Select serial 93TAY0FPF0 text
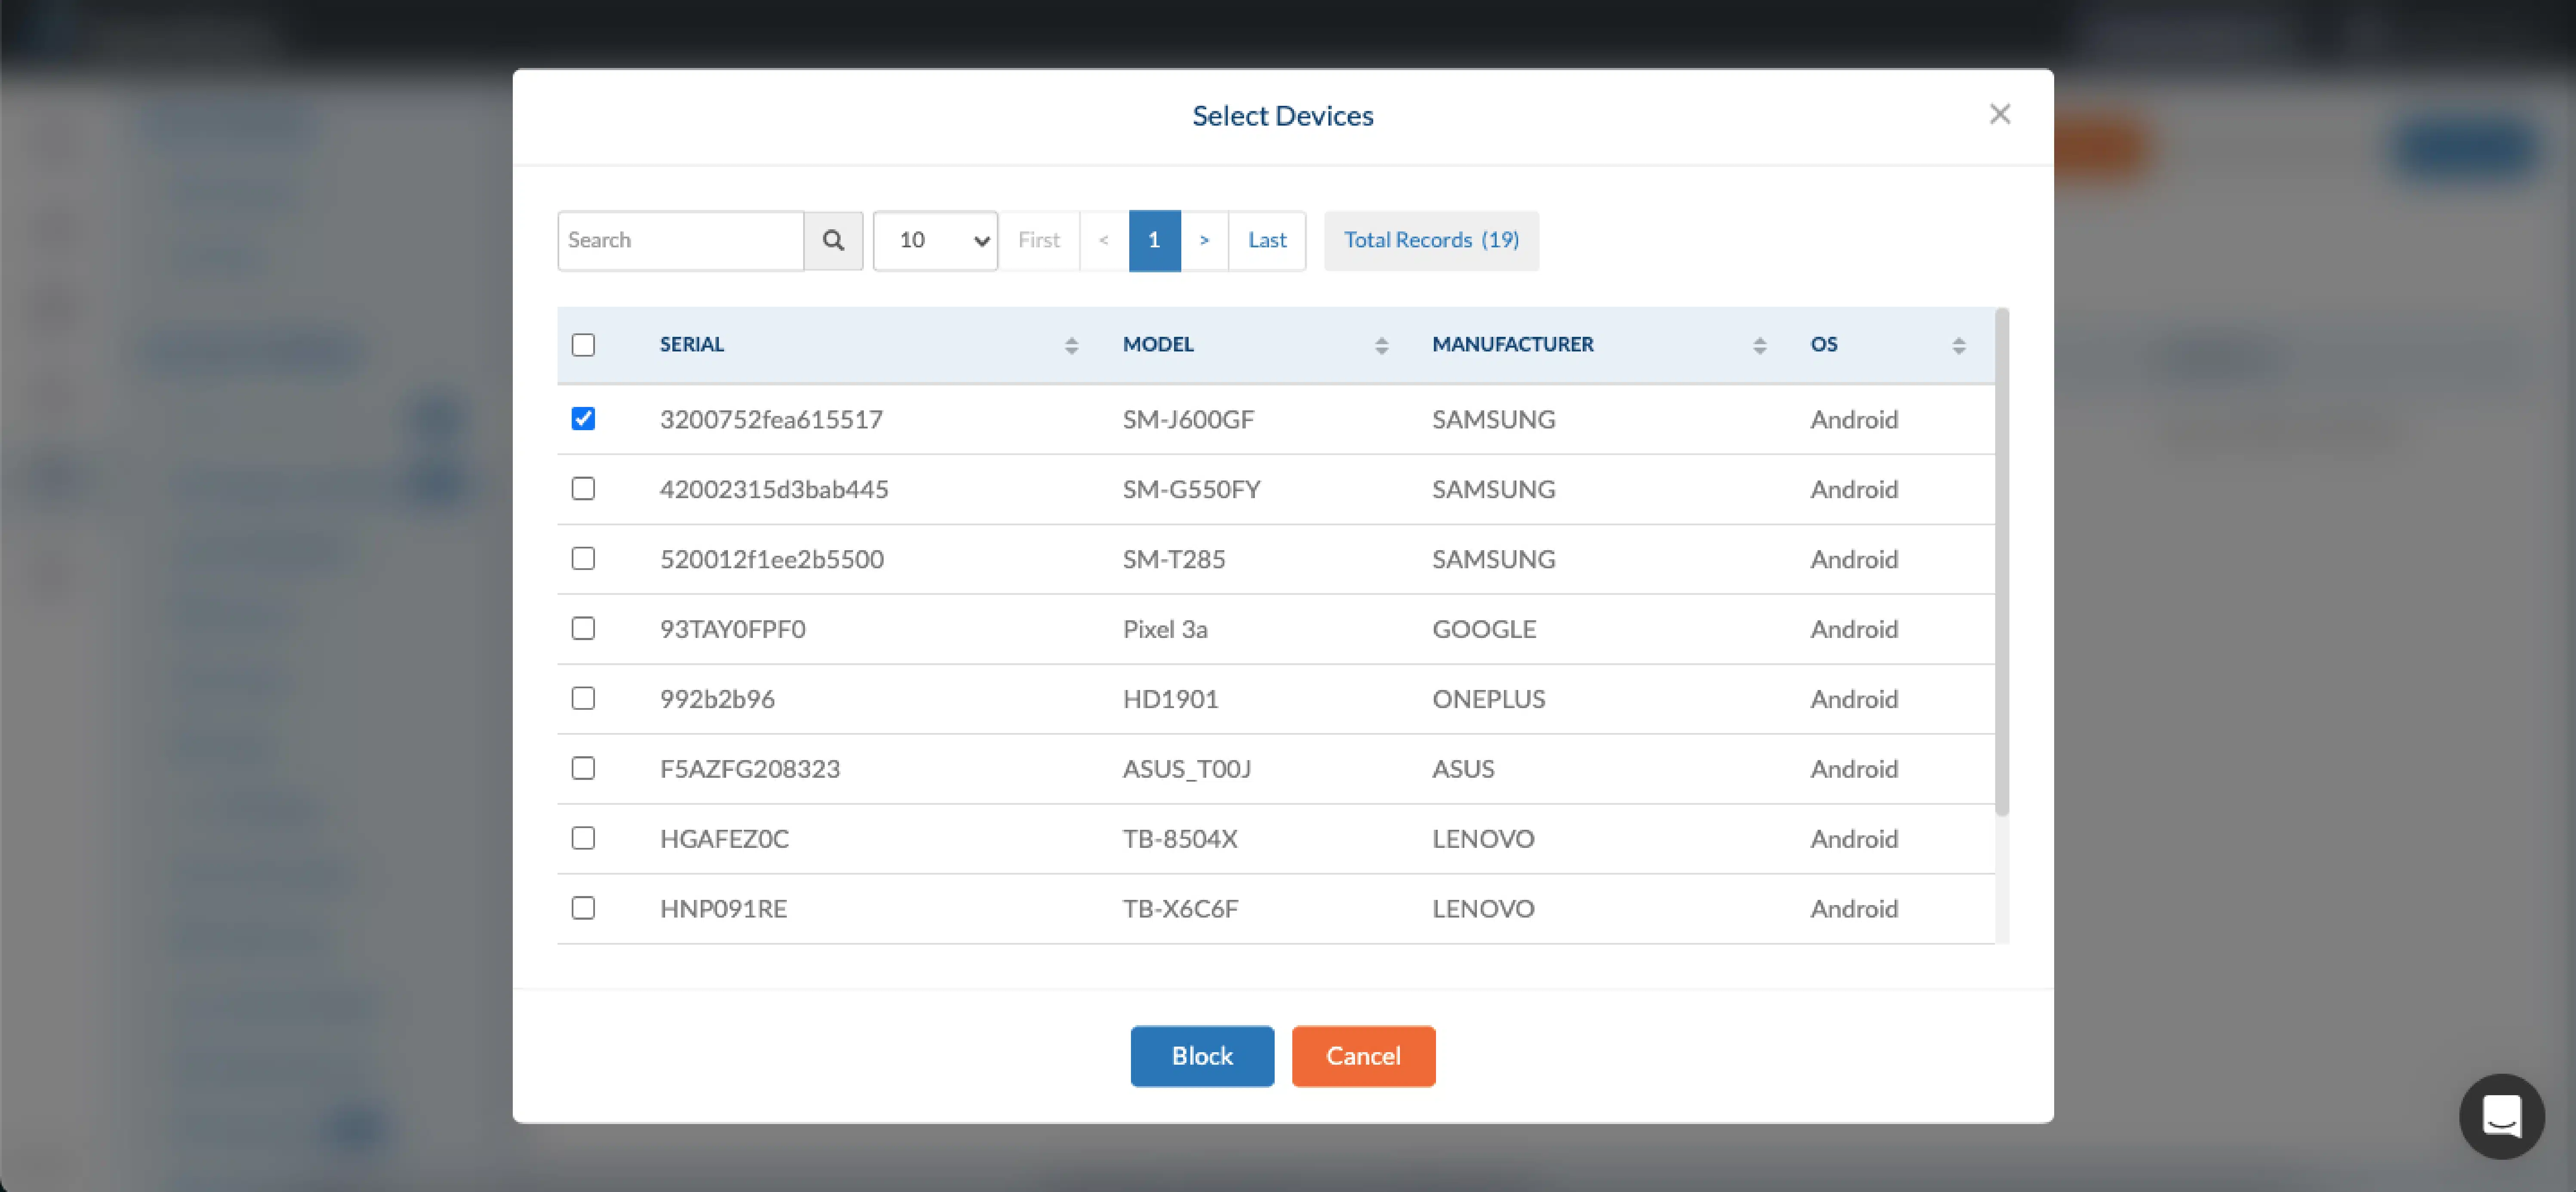The image size is (2576, 1192). coord(733,629)
